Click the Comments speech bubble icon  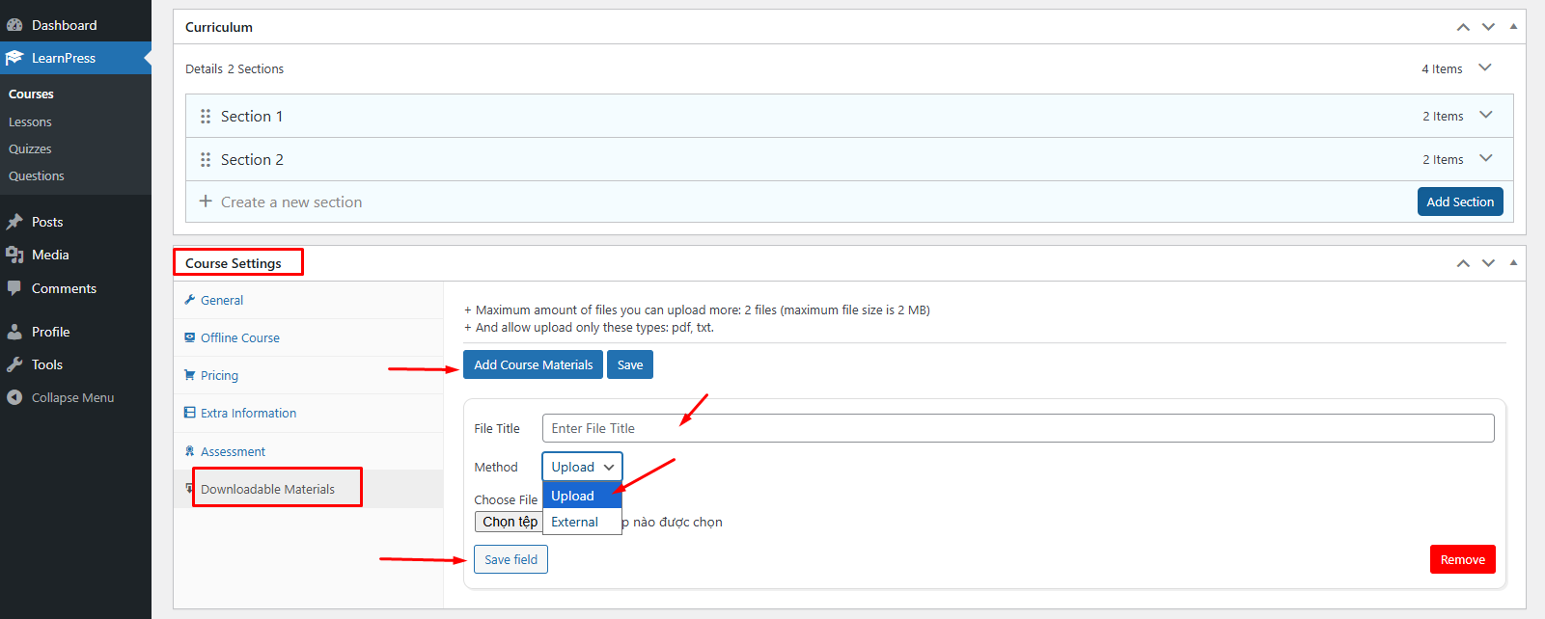[14, 288]
